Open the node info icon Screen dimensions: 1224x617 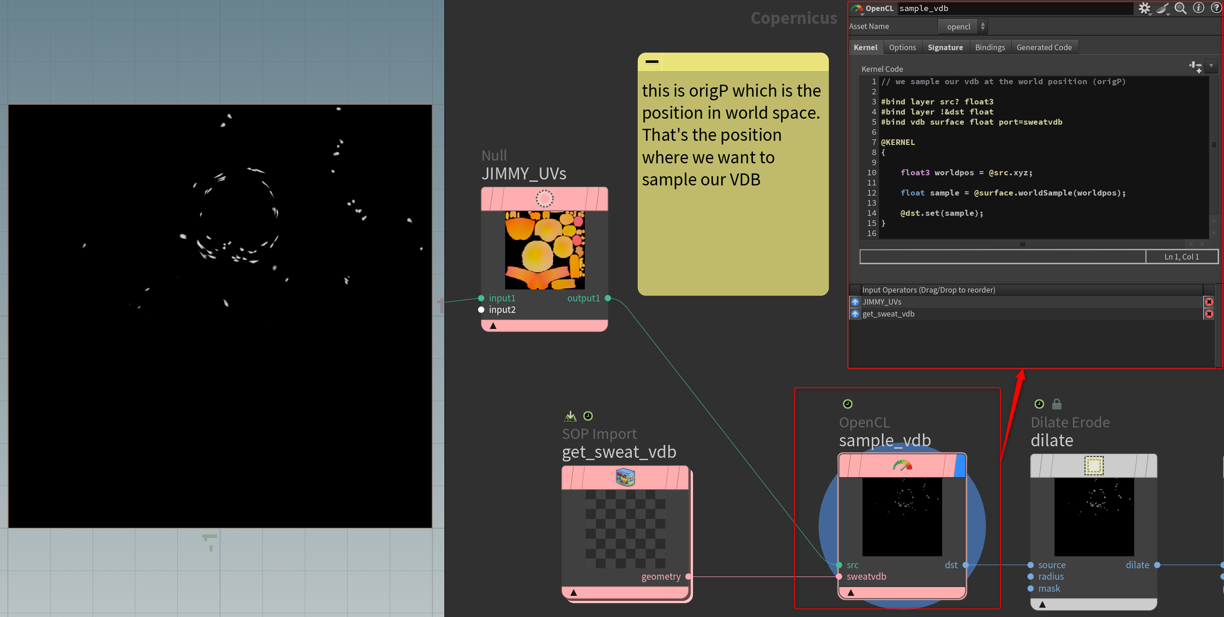pos(1198,8)
